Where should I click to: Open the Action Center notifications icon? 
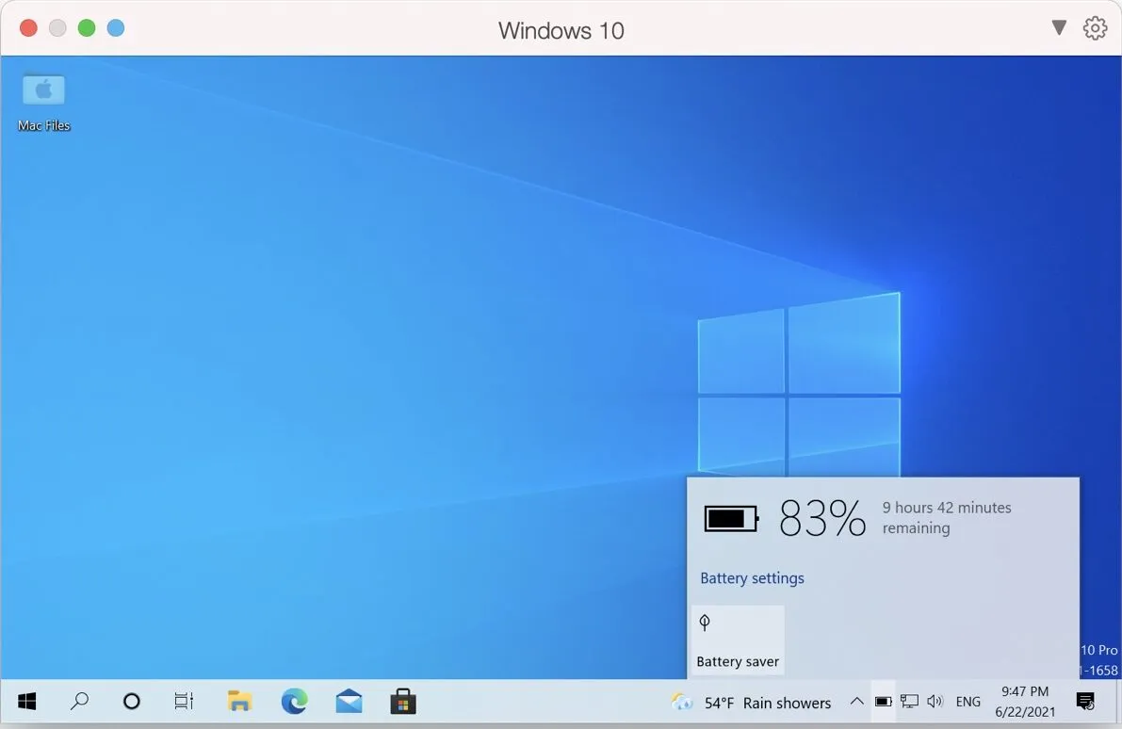tap(1085, 701)
